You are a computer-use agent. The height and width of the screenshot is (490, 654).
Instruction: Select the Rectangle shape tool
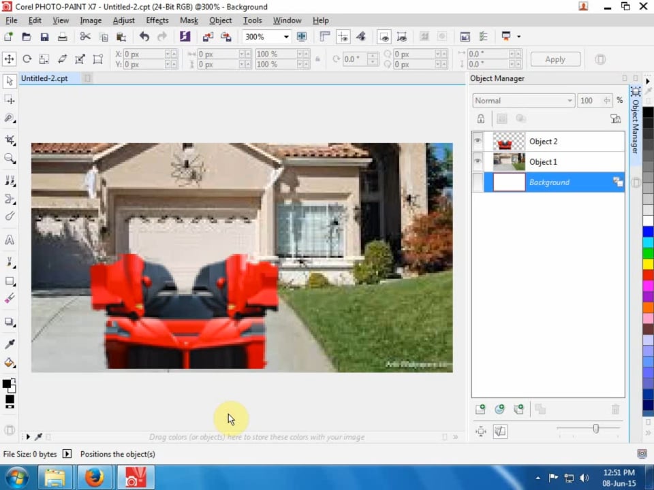(9, 281)
